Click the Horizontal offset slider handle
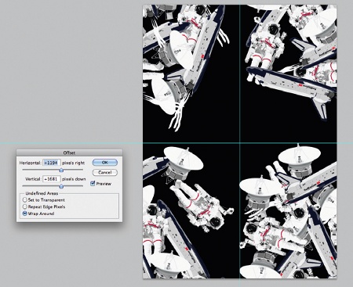The image size is (353, 287). tap(61, 170)
